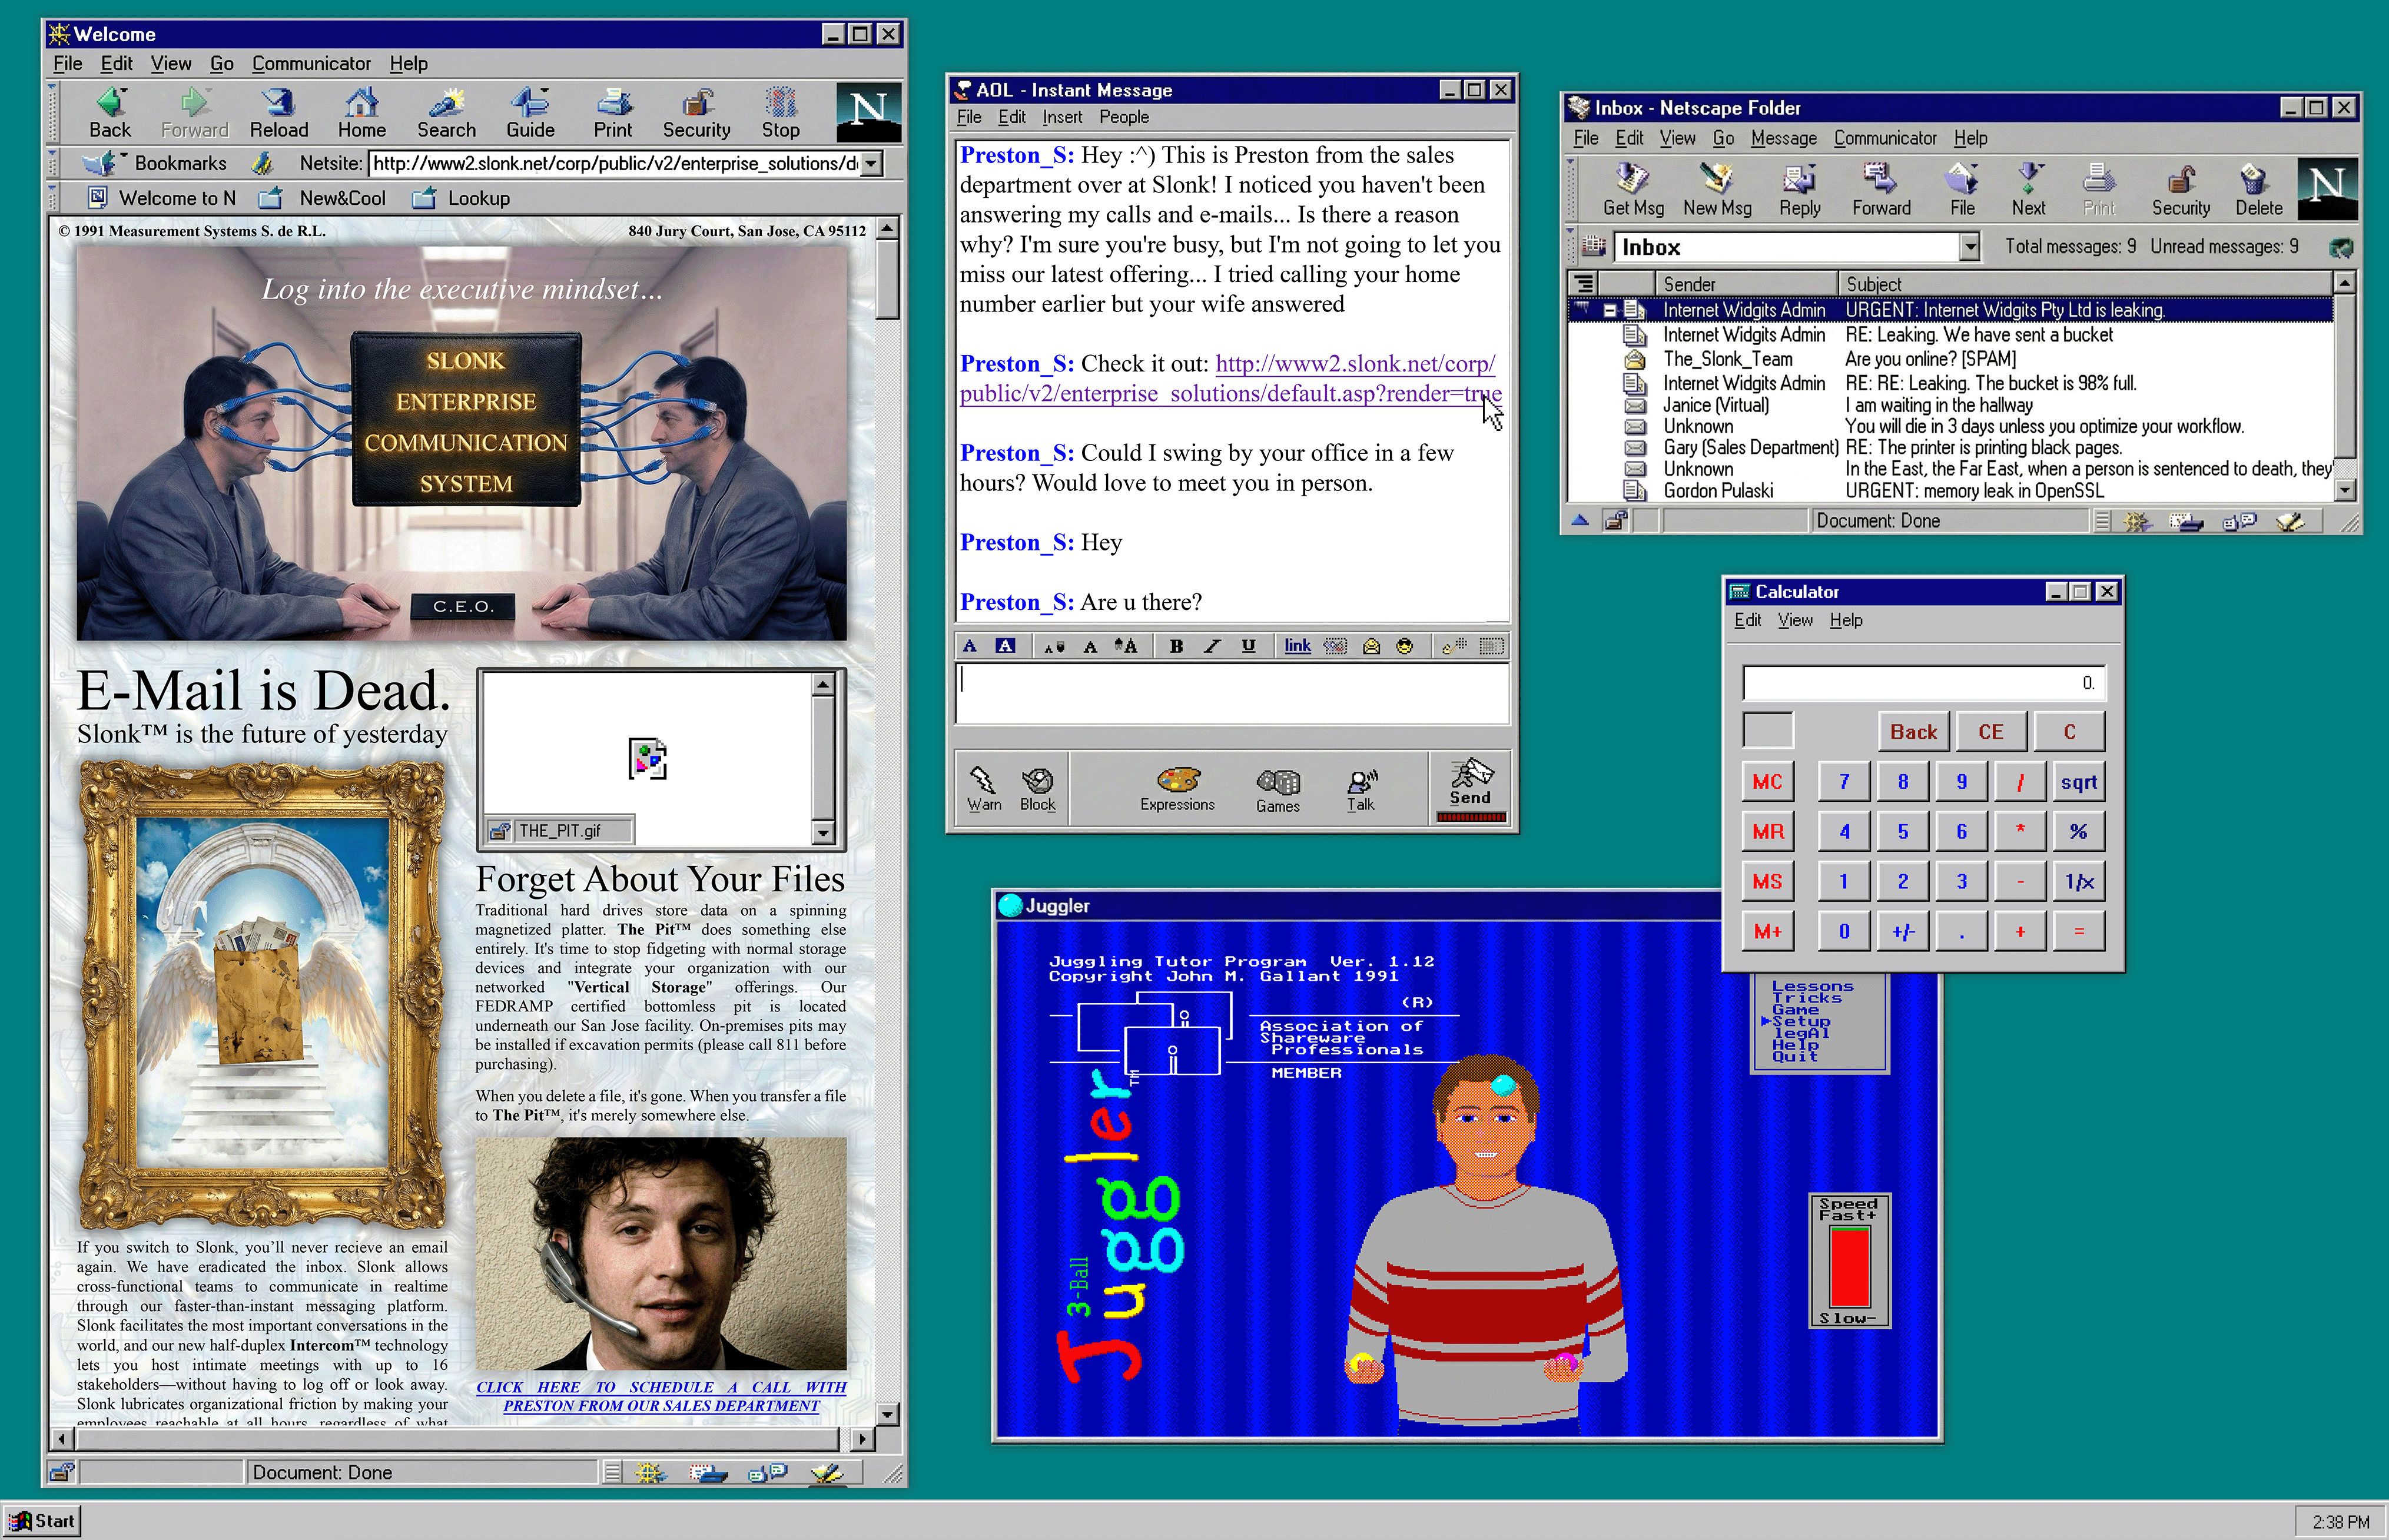Insert a smiley with the emoticon icon

pos(1404,647)
